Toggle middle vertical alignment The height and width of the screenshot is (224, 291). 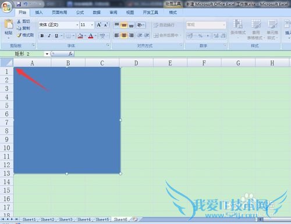pos(124,25)
